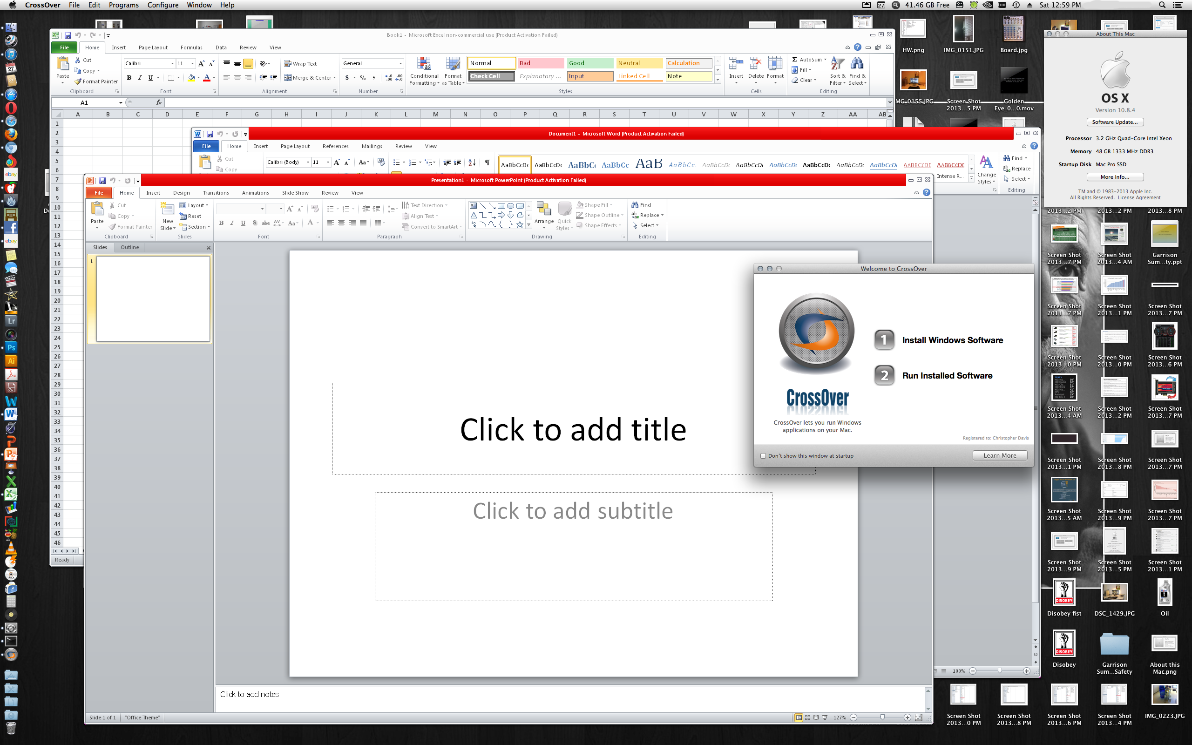Viewport: 1192px width, 745px height.
Task: Click Photoshop icon in Dock
Action: point(11,347)
